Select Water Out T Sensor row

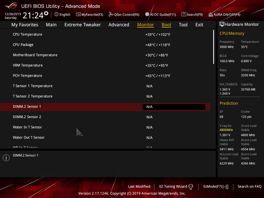pyautogui.click(x=105, y=138)
